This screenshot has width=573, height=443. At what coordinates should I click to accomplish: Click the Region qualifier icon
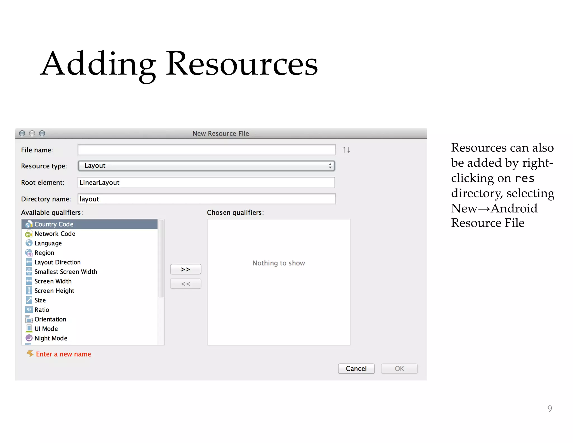[29, 253]
